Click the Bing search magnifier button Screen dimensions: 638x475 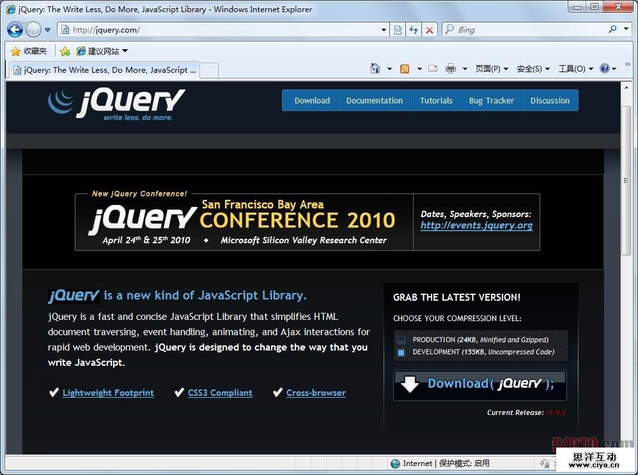pos(612,29)
